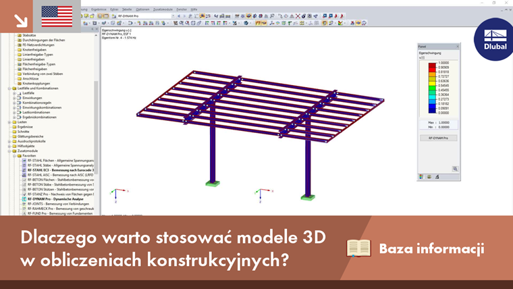Screen dimensions: 513x289
Task: Click the yellow 0.54545 legend swatch
Action: tap(432, 83)
